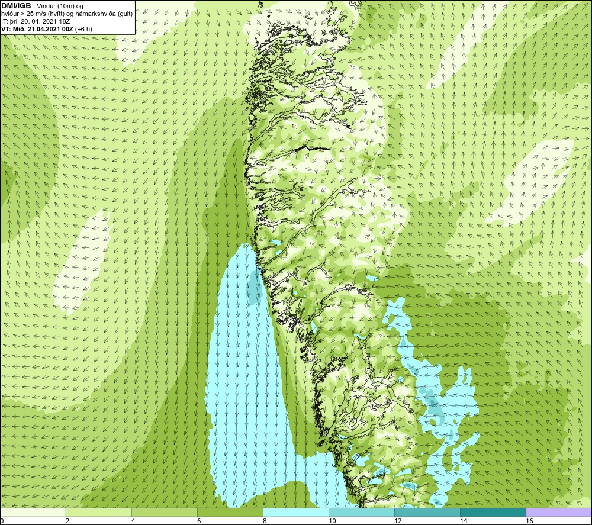This screenshot has width=592, height=525.
Task: Click the 12–14 m/s dark teal legend swatch
Action: pyautogui.click(x=427, y=512)
